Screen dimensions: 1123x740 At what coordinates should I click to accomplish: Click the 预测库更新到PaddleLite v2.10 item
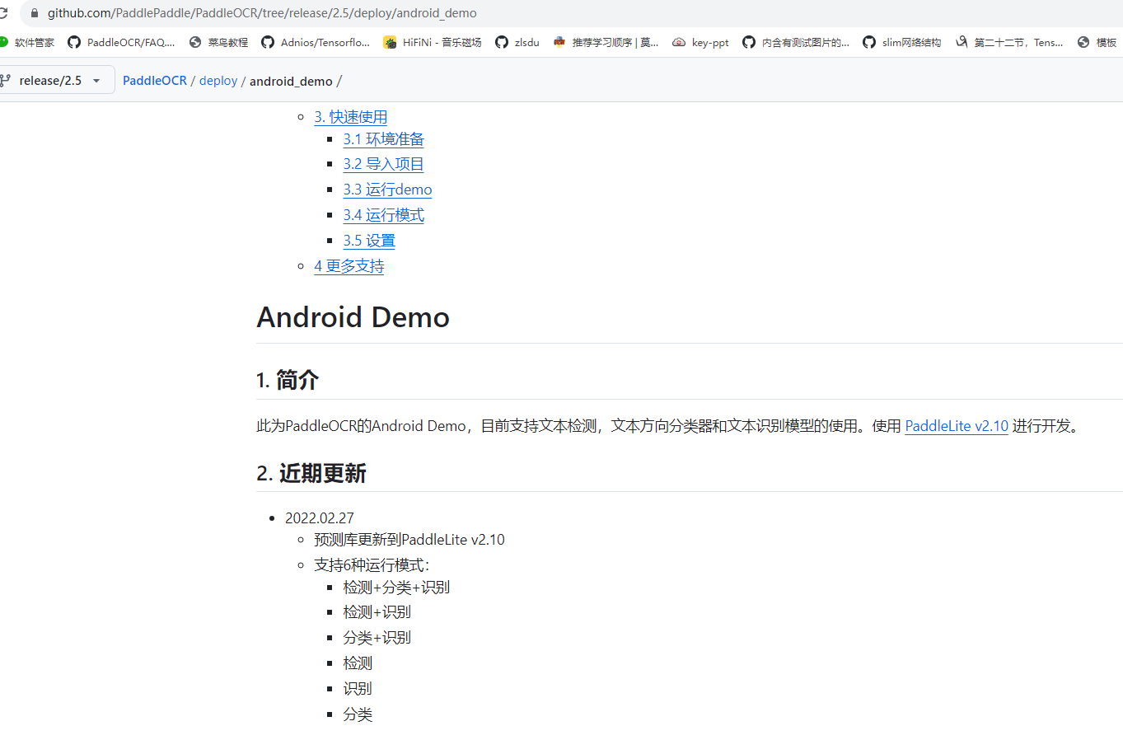tap(409, 540)
